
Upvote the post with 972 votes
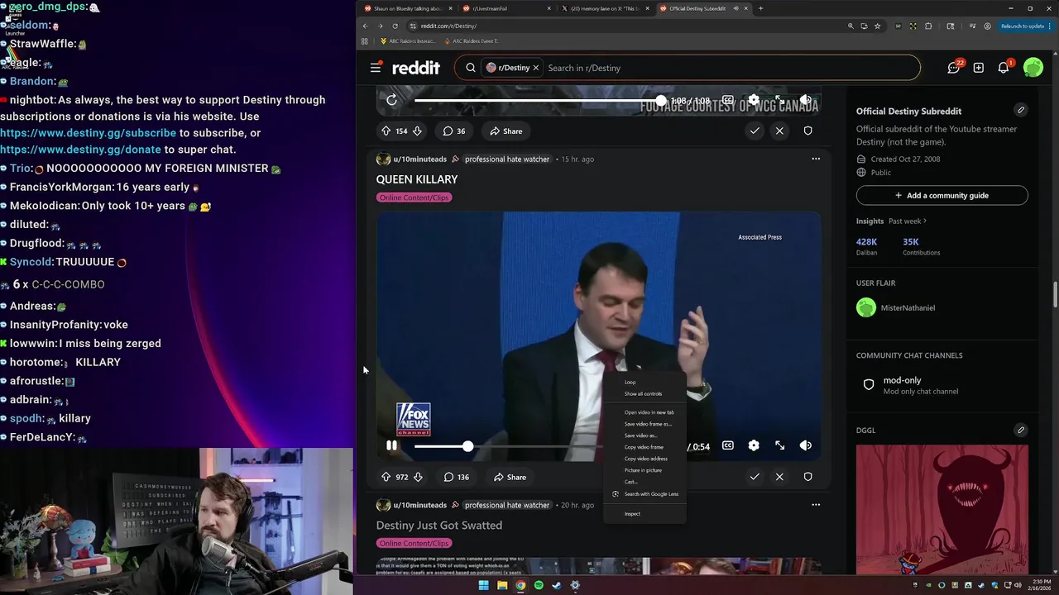click(386, 477)
